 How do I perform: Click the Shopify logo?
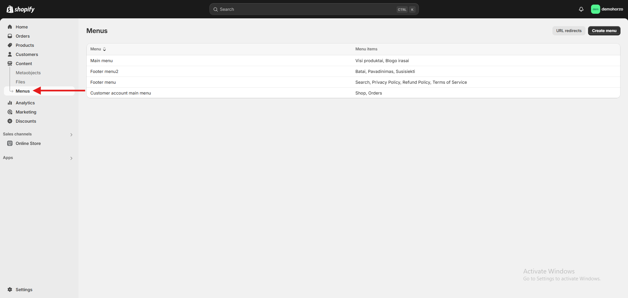click(20, 9)
